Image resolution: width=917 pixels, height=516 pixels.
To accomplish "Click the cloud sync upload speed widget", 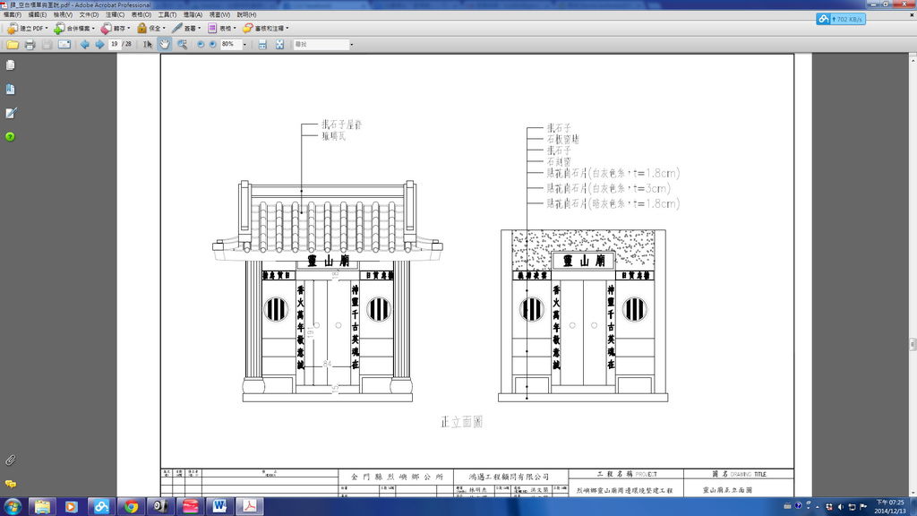I will pyautogui.click(x=840, y=20).
